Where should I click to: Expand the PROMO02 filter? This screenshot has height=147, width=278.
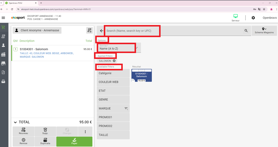113,126
